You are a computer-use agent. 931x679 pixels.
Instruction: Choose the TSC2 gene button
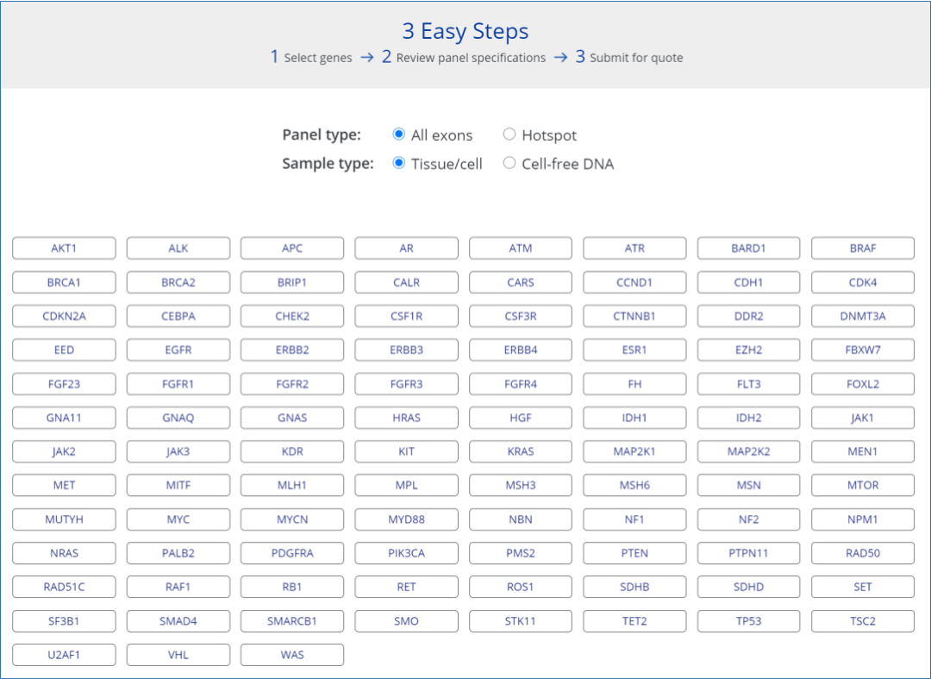[863, 621]
